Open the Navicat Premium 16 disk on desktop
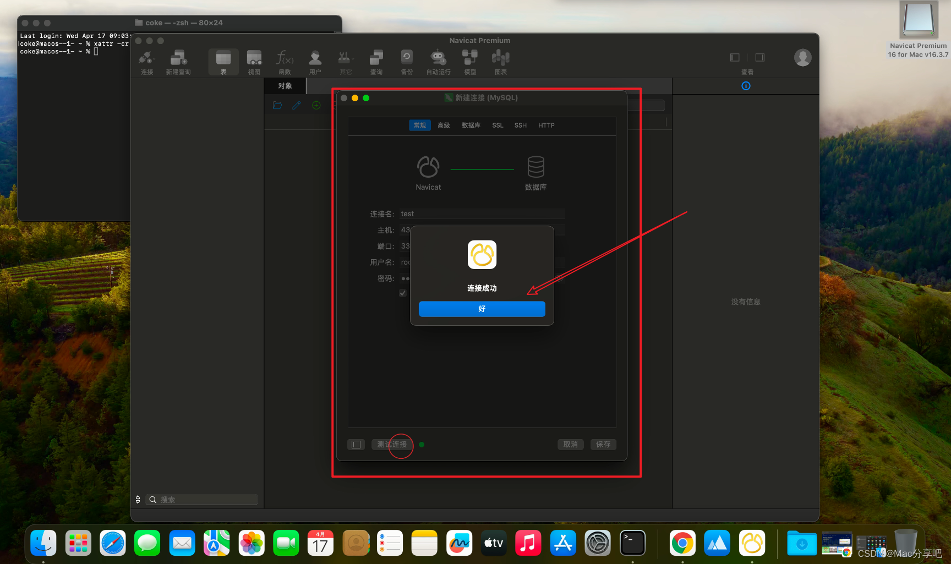 918,21
